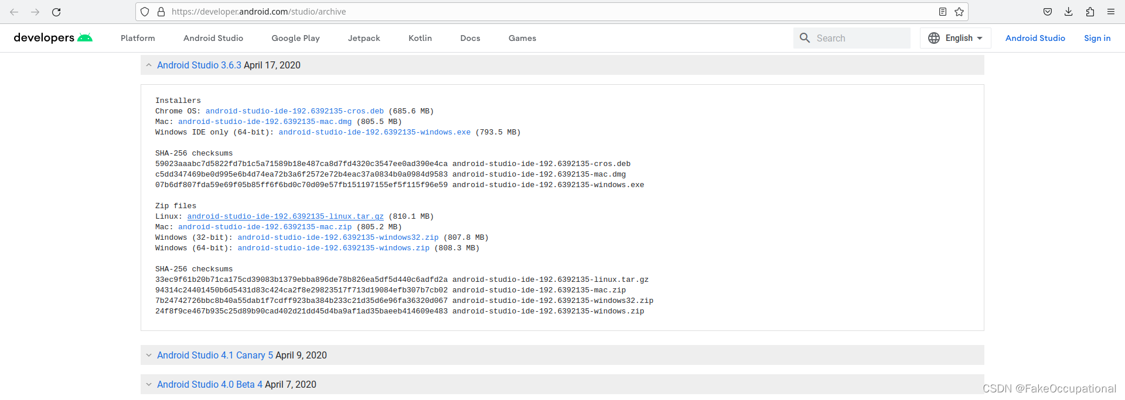Click the checksum starting with 07b6df807fda

[x=301, y=185]
